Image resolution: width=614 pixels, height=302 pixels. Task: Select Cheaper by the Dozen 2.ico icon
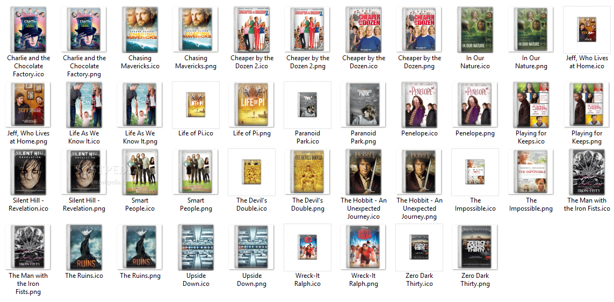point(251,29)
